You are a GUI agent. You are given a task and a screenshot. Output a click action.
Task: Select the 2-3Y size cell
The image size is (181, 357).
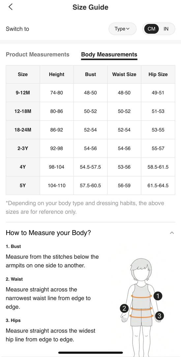point(23,148)
